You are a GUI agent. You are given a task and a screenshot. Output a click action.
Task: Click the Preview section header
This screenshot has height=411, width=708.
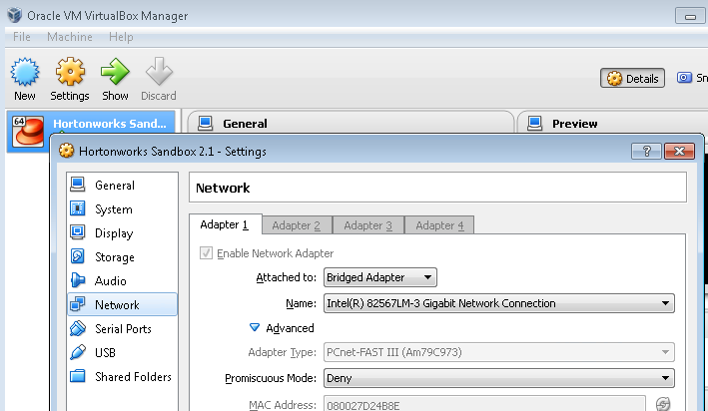tap(574, 123)
